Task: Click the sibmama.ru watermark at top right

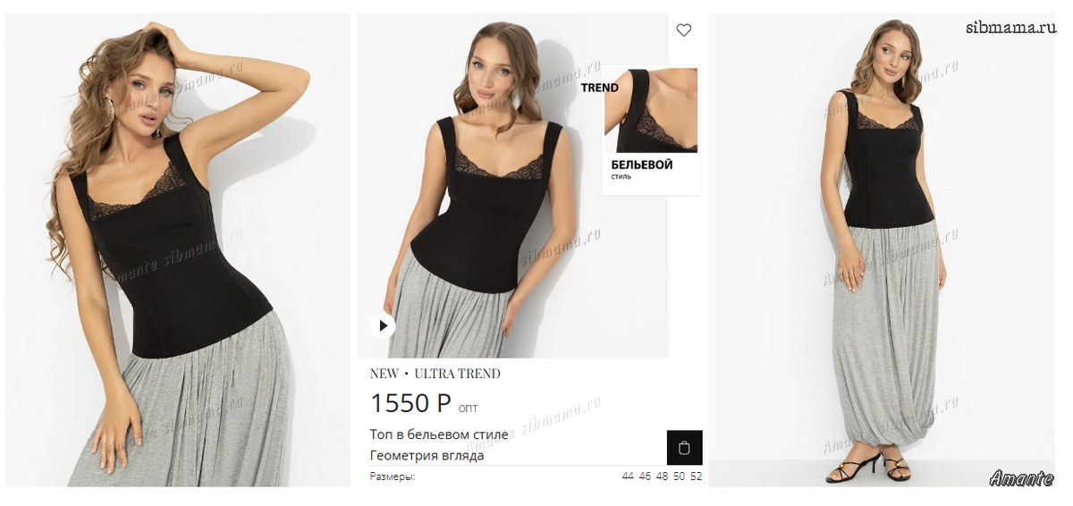Action: pos(1010,27)
